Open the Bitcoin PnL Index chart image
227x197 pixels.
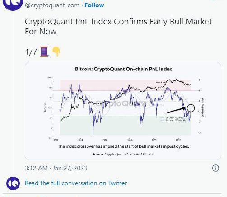tap(123, 111)
